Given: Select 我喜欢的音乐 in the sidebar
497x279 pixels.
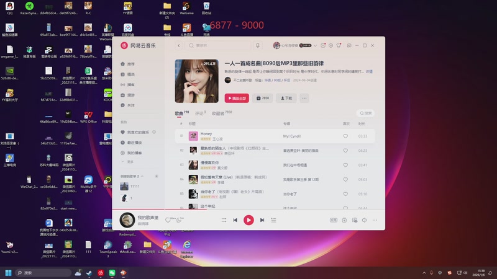Looking at the screenshot, I should click(x=138, y=132).
